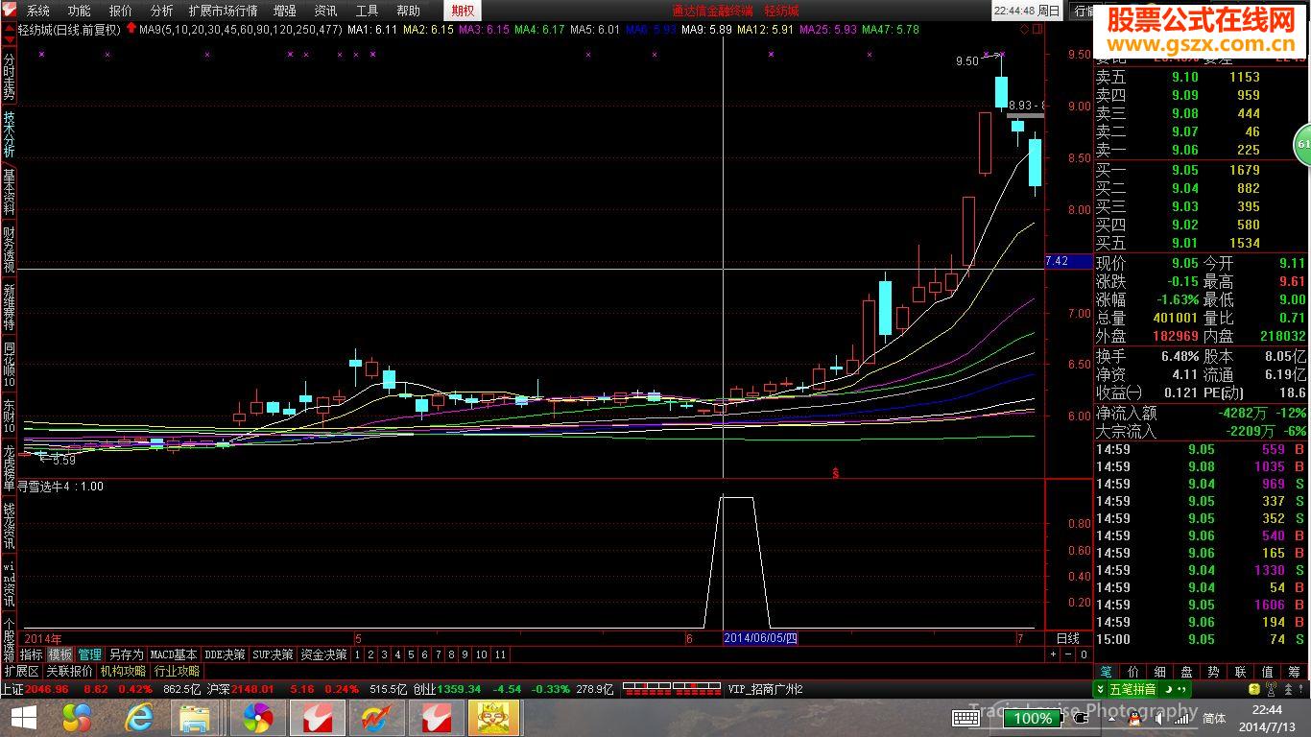Click the 2014/06/05/四 date label
Viewport: 1311px width, 737px height.
[761, 638]
